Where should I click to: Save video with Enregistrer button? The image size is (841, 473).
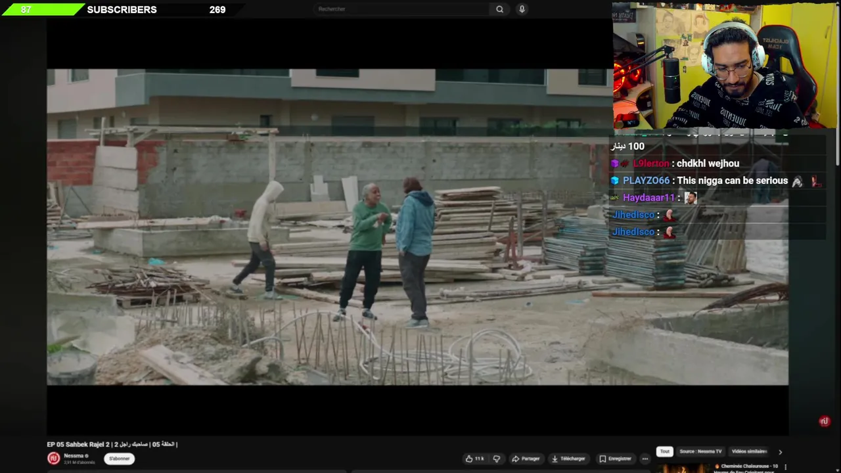[x=616, y=459]
